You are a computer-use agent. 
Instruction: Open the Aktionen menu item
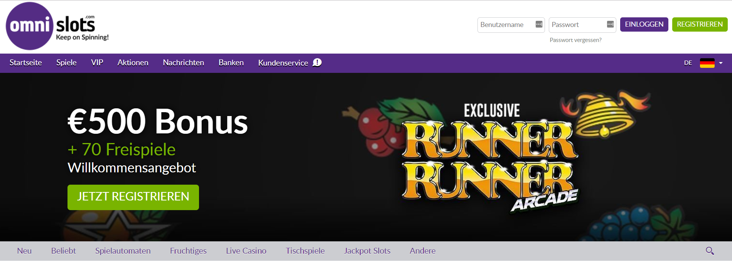pos(133,62)
